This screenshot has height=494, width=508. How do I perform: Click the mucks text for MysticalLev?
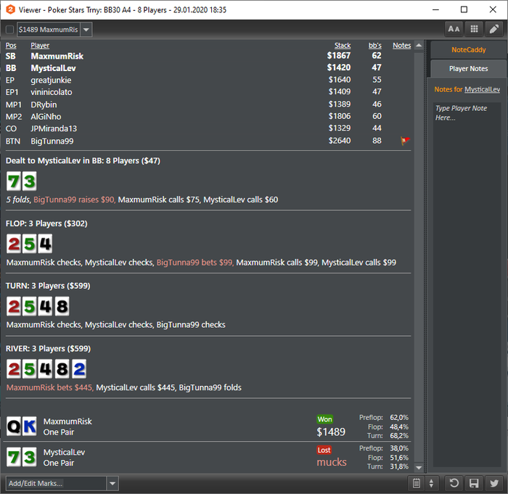pos(332,462)
